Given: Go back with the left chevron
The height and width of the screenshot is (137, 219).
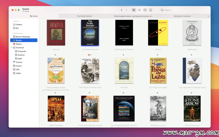Looking at the screenshot, I should tap(121, 10).
